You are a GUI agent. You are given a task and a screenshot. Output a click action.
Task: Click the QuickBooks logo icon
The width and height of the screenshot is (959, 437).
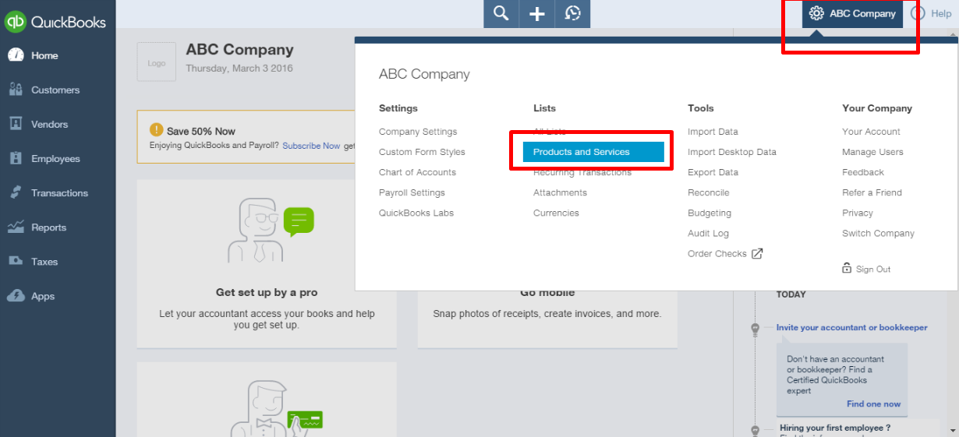point(16,22)
